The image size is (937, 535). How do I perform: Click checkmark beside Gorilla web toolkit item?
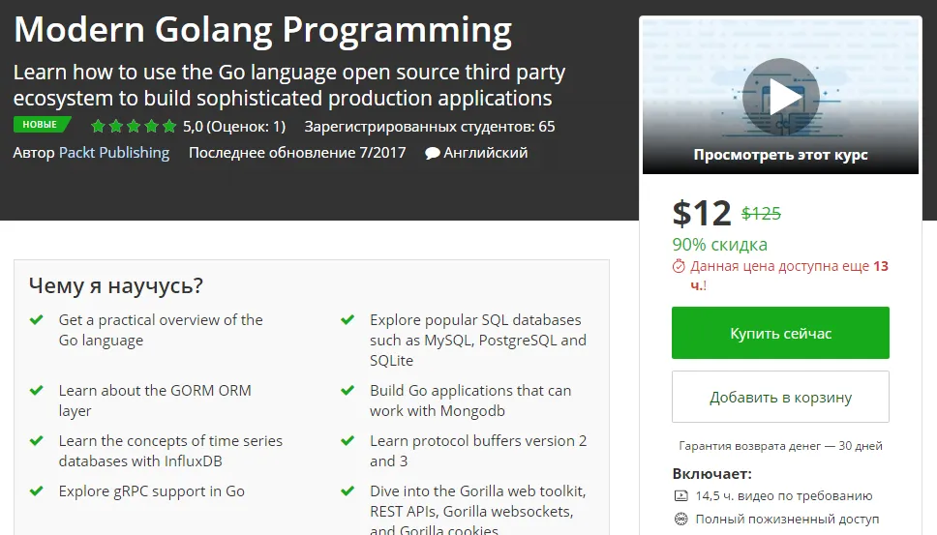click(x=348, y=491)
